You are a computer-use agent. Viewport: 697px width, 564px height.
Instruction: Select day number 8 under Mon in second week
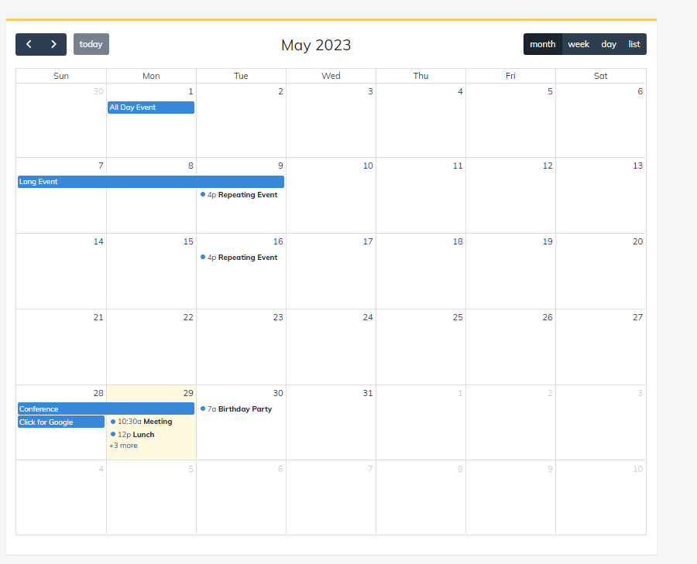point(191,166)
